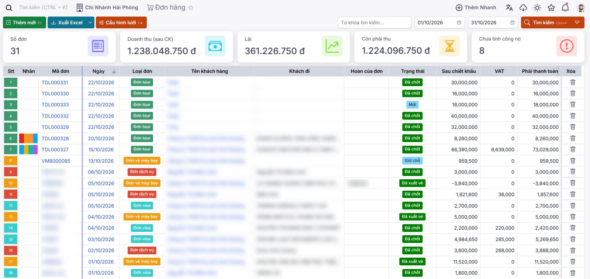Focus the global Tìm kiếm CTRL+K field
The height and width of the screenshot is (279, 590).
43,8
